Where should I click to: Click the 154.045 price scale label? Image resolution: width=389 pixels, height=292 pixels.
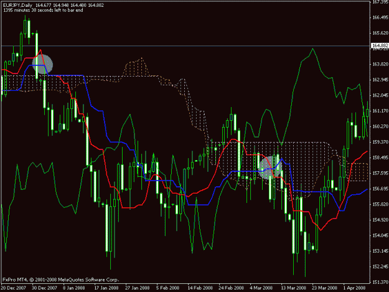click(x=380, y=235)
